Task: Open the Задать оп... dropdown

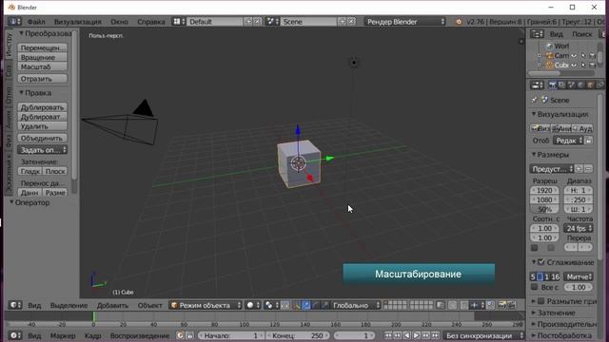Action: [x=42, y=150]
